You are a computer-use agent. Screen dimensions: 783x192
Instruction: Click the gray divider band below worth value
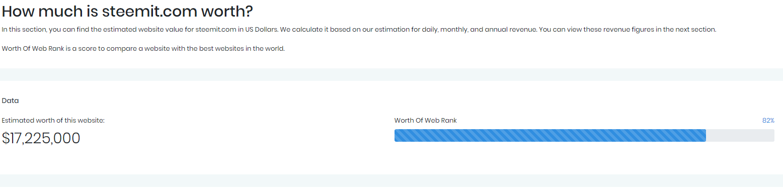coord(391,180)
